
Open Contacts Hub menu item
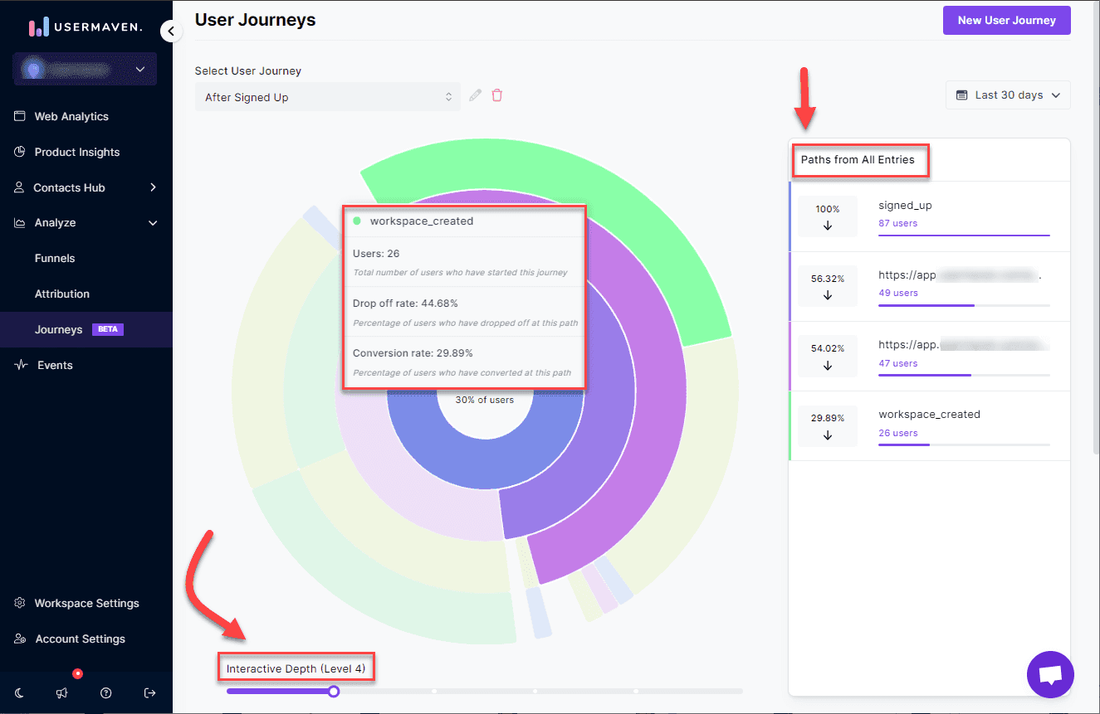(x=69, y=188)
